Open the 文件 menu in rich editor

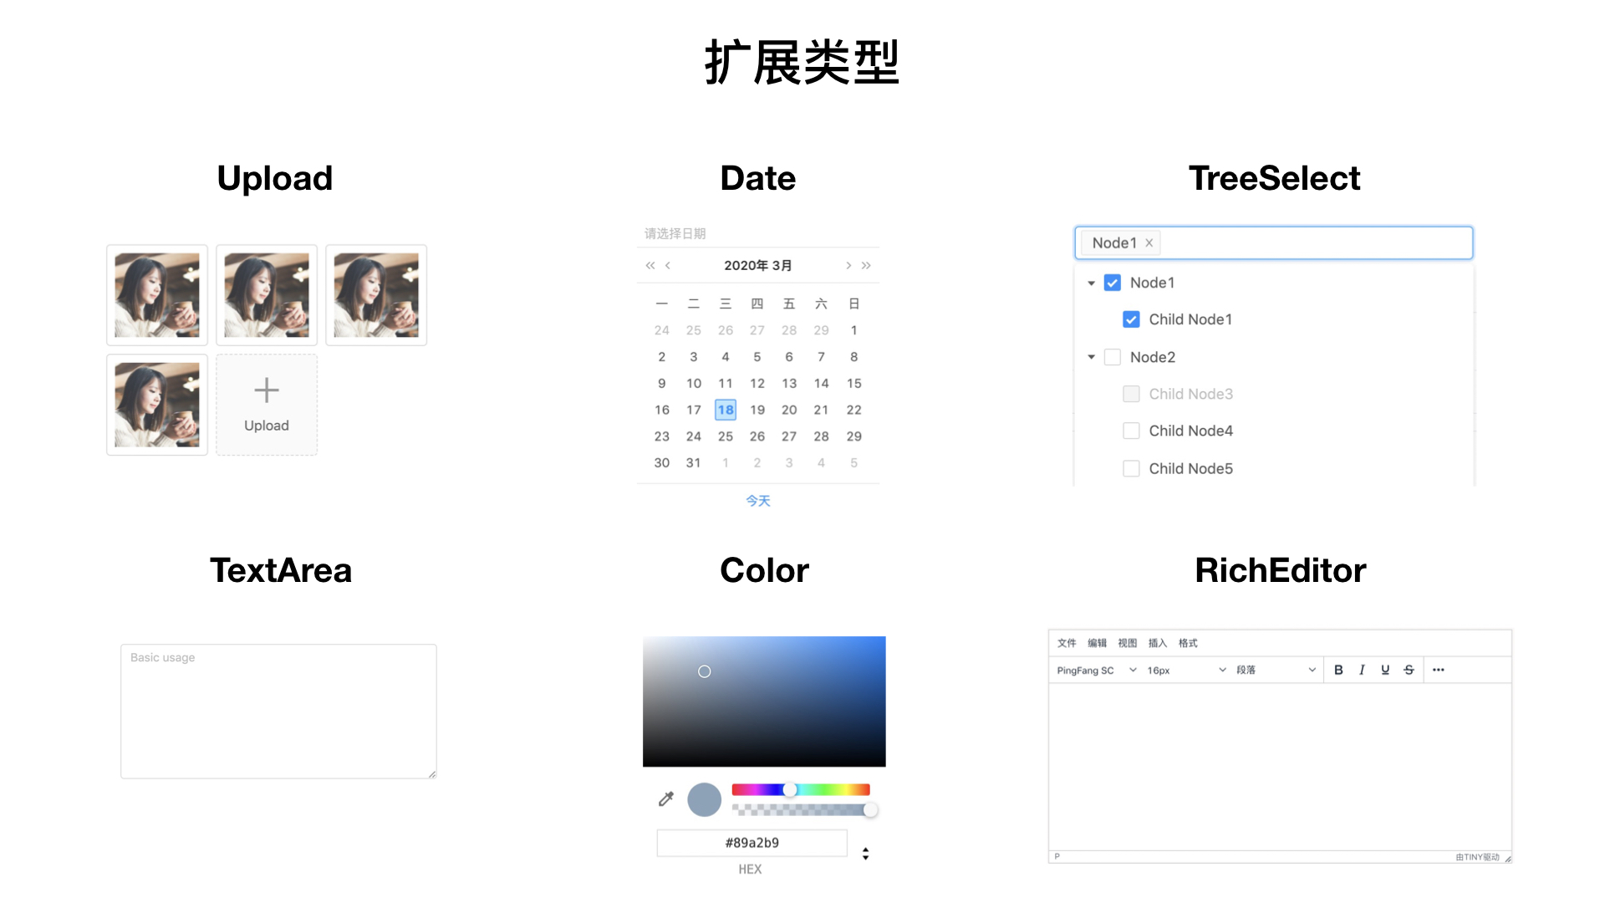1067,643
